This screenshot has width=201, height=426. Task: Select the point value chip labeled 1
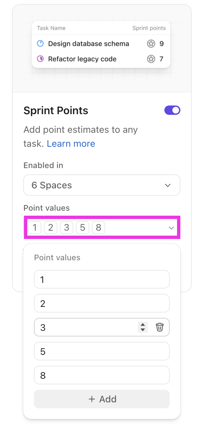35,228
